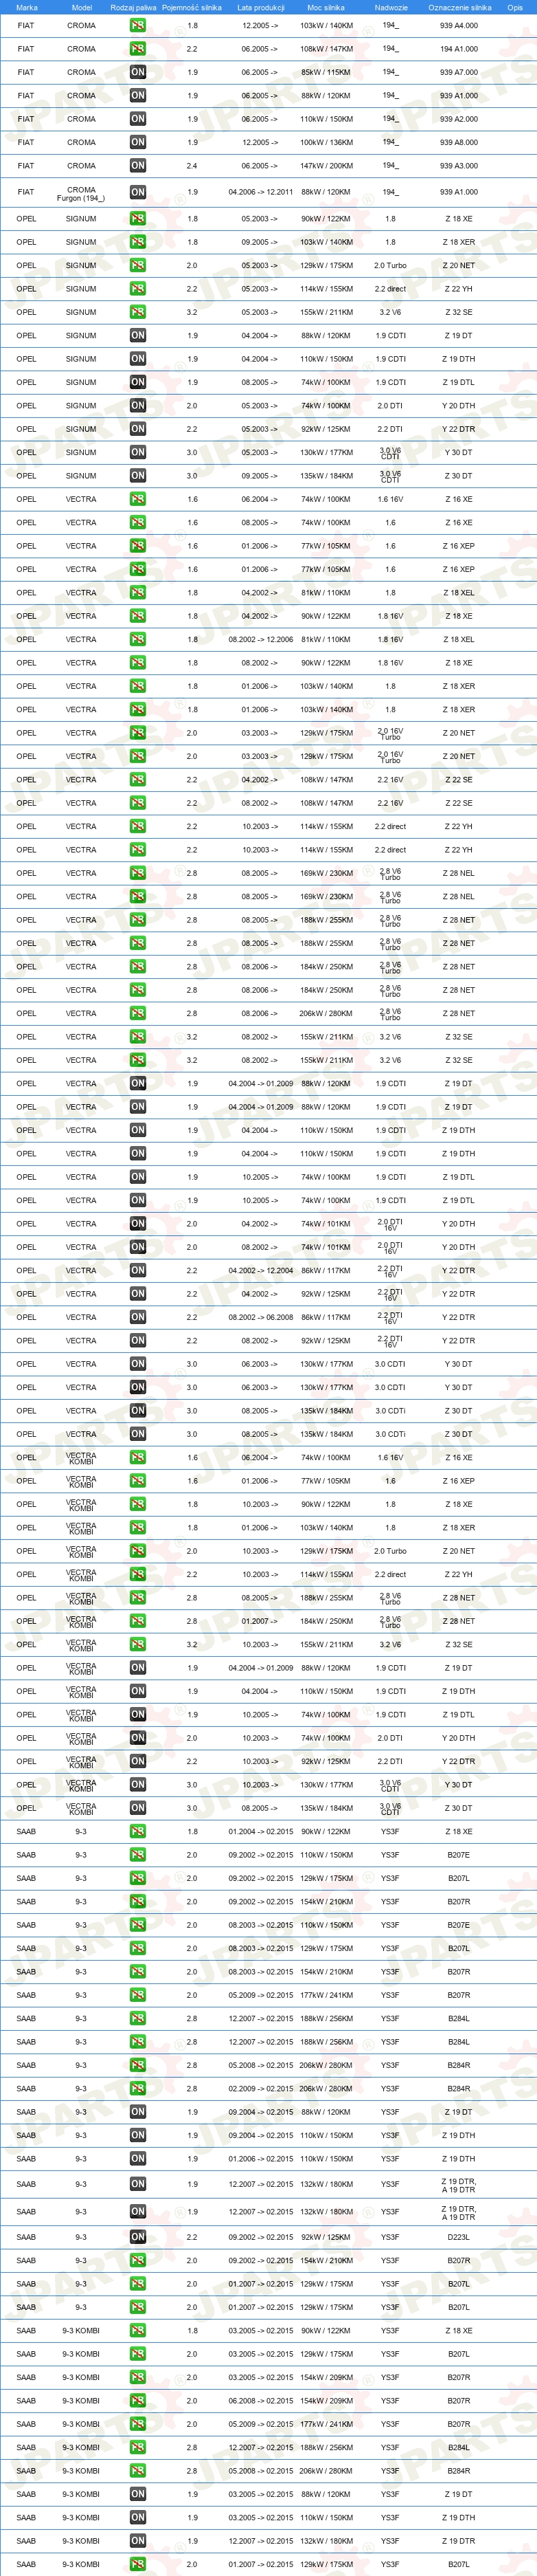537x2576 pixels.
Task: Click ON icon in Opel Signum Y 22 DTR row
Action: click(x=138, y=429)
